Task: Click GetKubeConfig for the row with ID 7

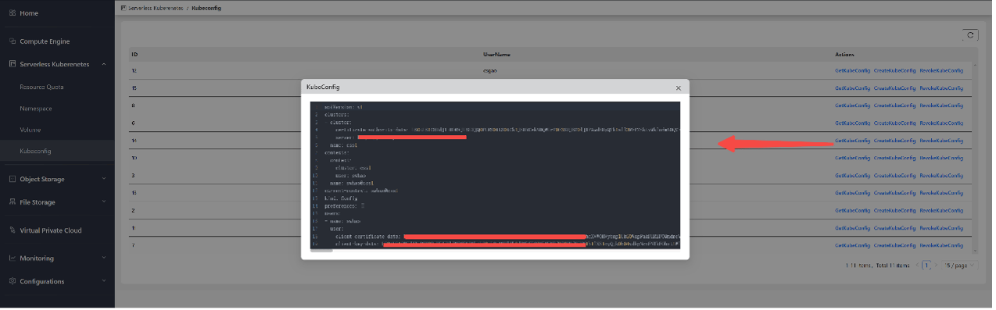Action: (x=852, y=245)
